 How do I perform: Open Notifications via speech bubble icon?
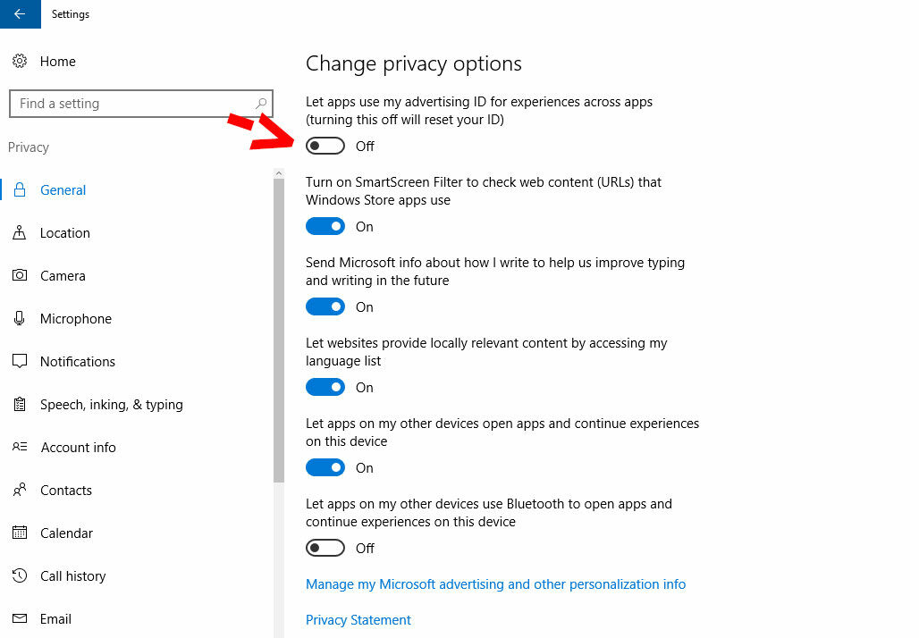[20, 361]
